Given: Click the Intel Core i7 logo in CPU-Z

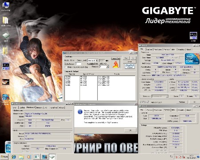Looking at the screenshot, I should (x=192, y=59).
